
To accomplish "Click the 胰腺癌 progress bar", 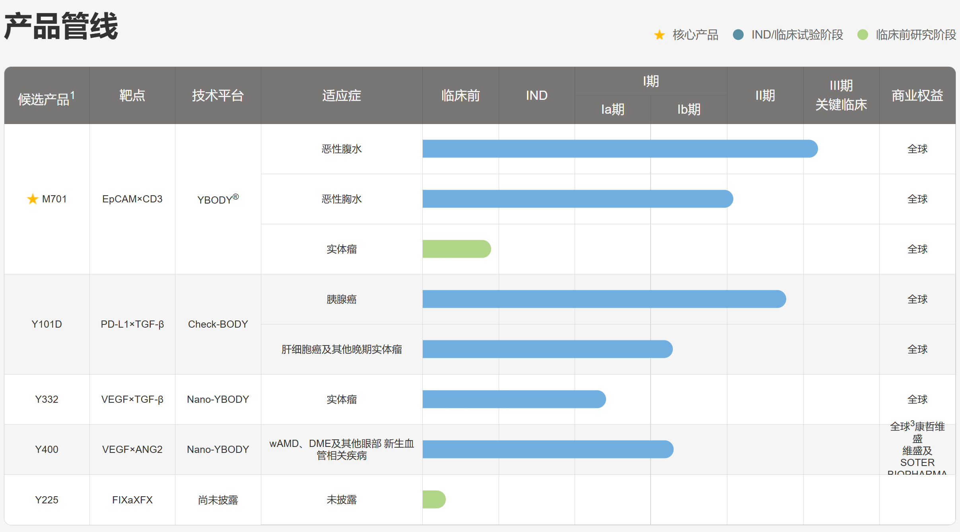I will click(604, 299).
